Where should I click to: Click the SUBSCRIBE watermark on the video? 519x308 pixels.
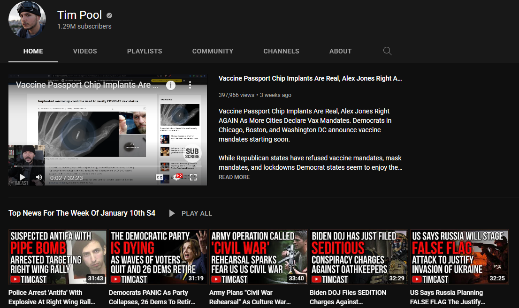coord(192,153)
